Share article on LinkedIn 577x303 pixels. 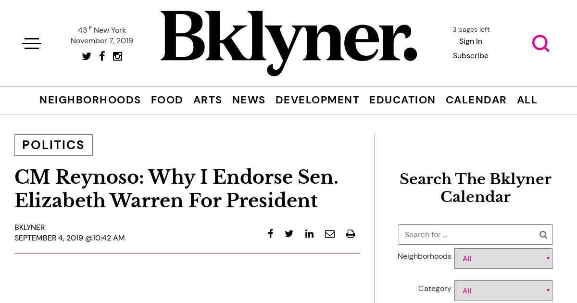pos(309,234)
